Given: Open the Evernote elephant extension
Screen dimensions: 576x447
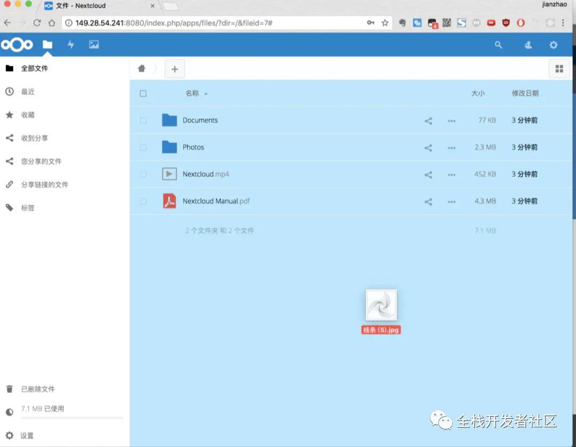Looking at the screenshot, I should [x=402, y=23].
